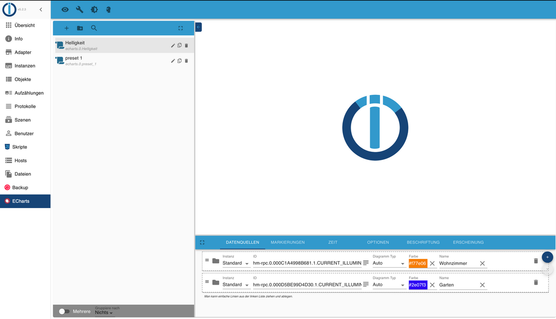Open the Info page in the sidebar
This screenshot has width=556, height=319.
pyautogui.click(x=25, y=39)
